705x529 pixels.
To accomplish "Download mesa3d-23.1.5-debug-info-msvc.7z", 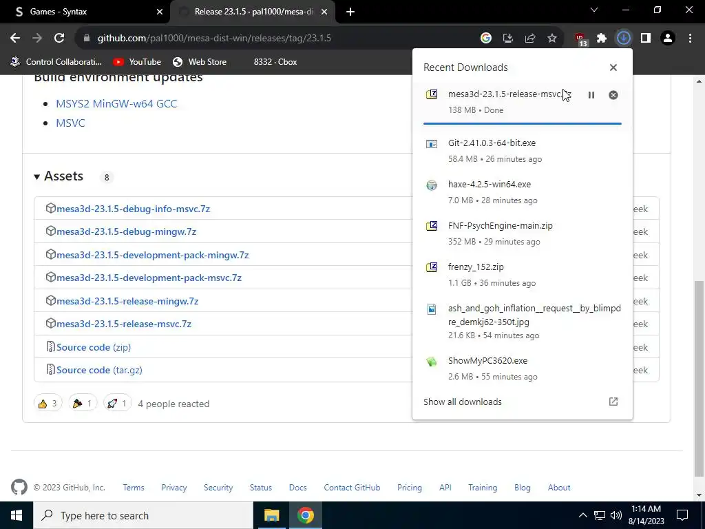I will pos(133,209).
